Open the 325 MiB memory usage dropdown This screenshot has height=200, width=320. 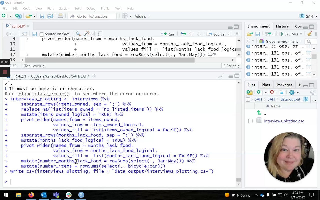point(290,34)
